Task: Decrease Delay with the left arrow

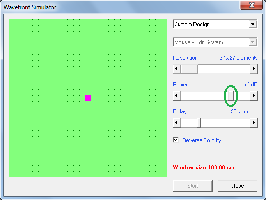Action: [176, 123]
